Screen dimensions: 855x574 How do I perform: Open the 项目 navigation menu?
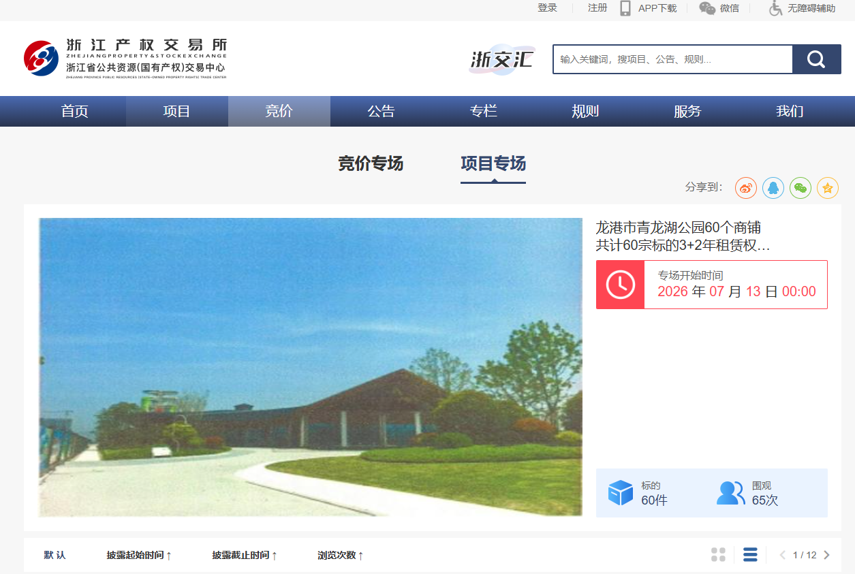[177, 111]
